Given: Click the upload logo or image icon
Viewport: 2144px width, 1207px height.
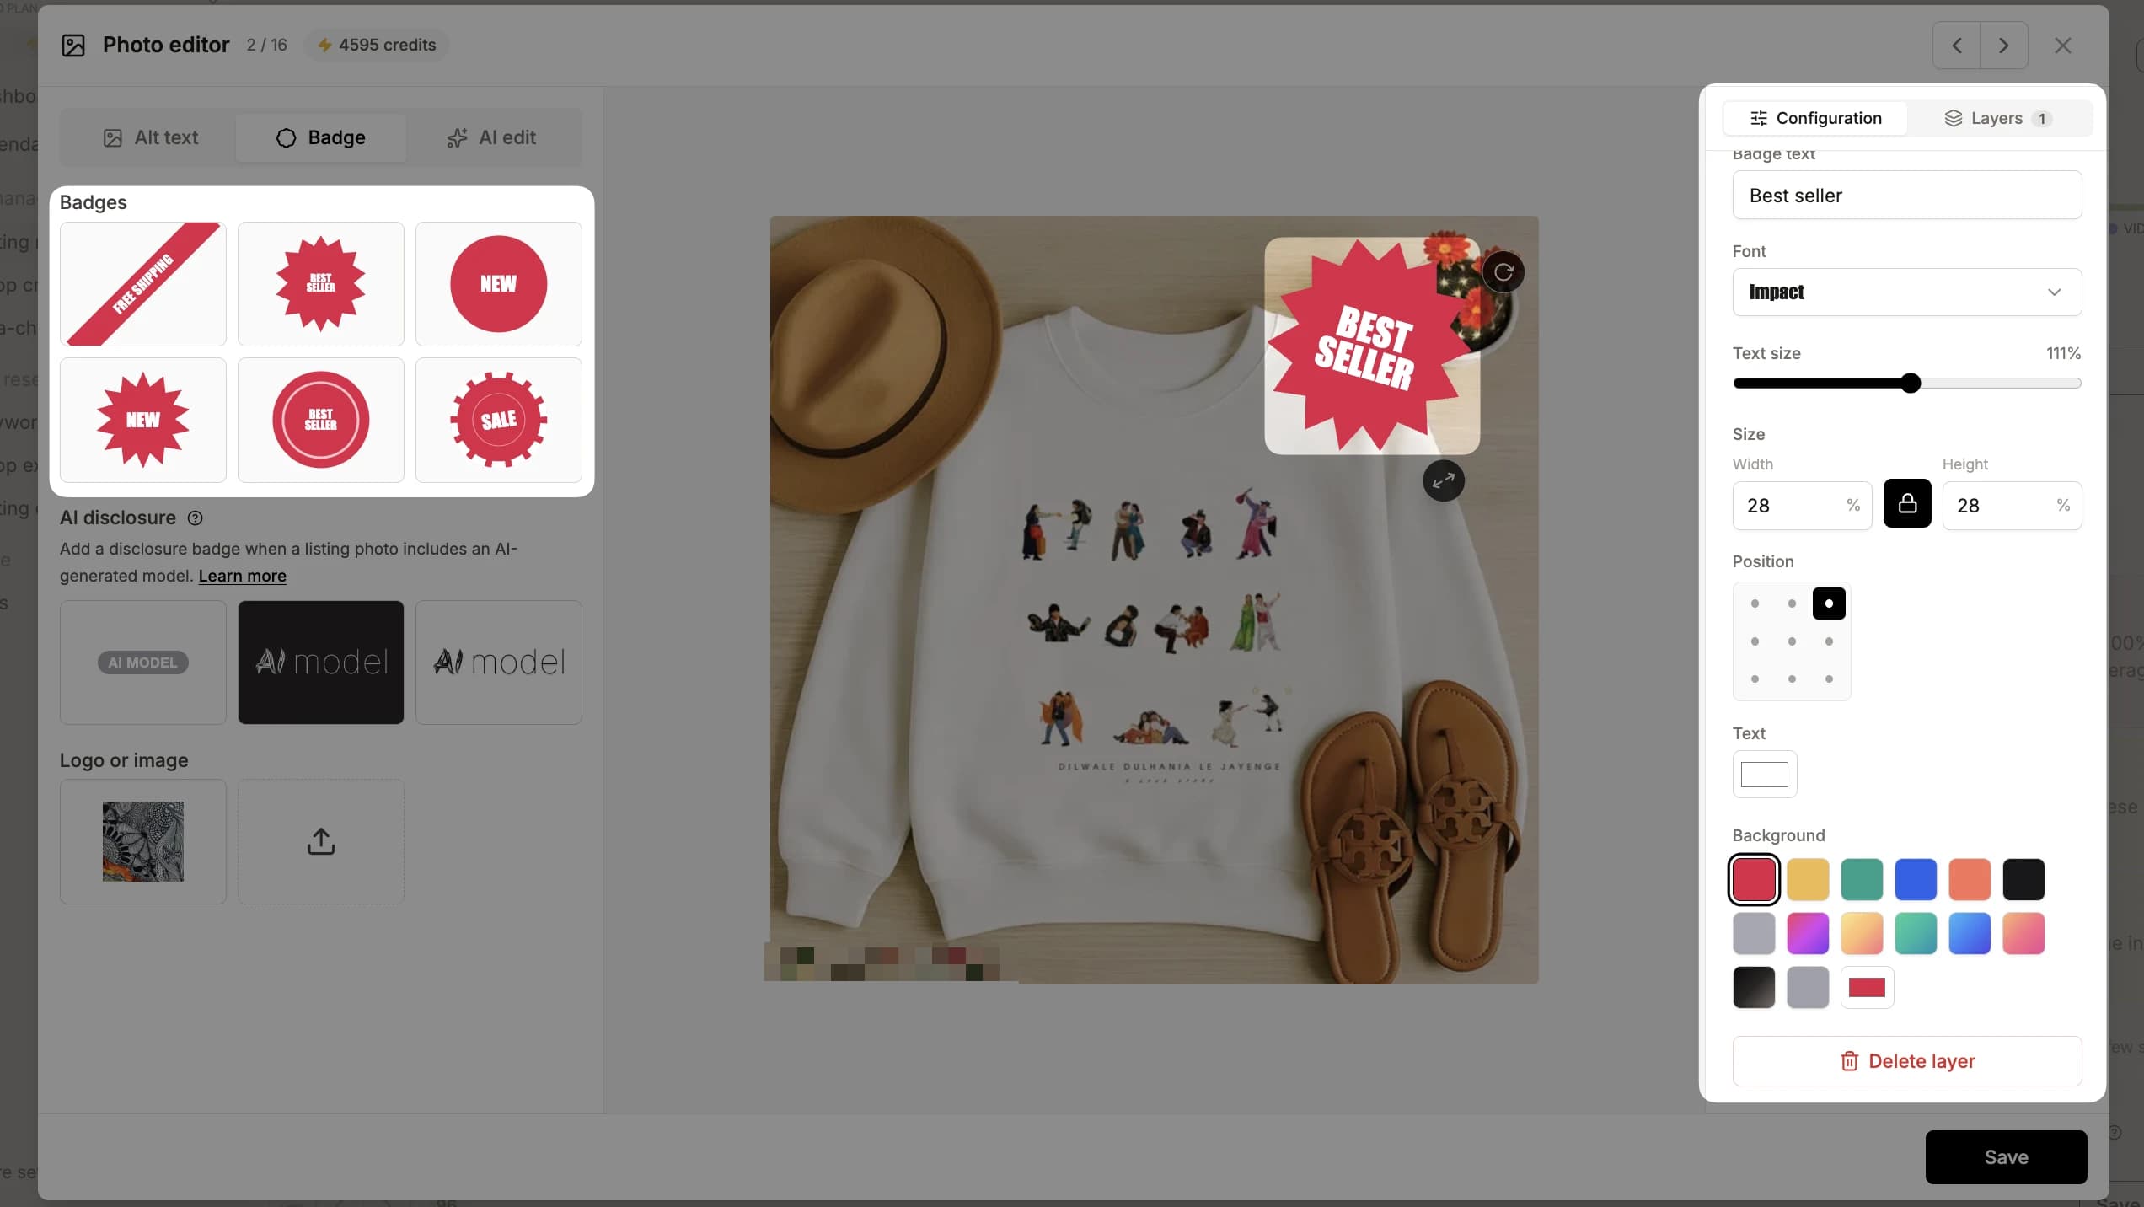Looking at the screenshot, I should click(320, 841).
